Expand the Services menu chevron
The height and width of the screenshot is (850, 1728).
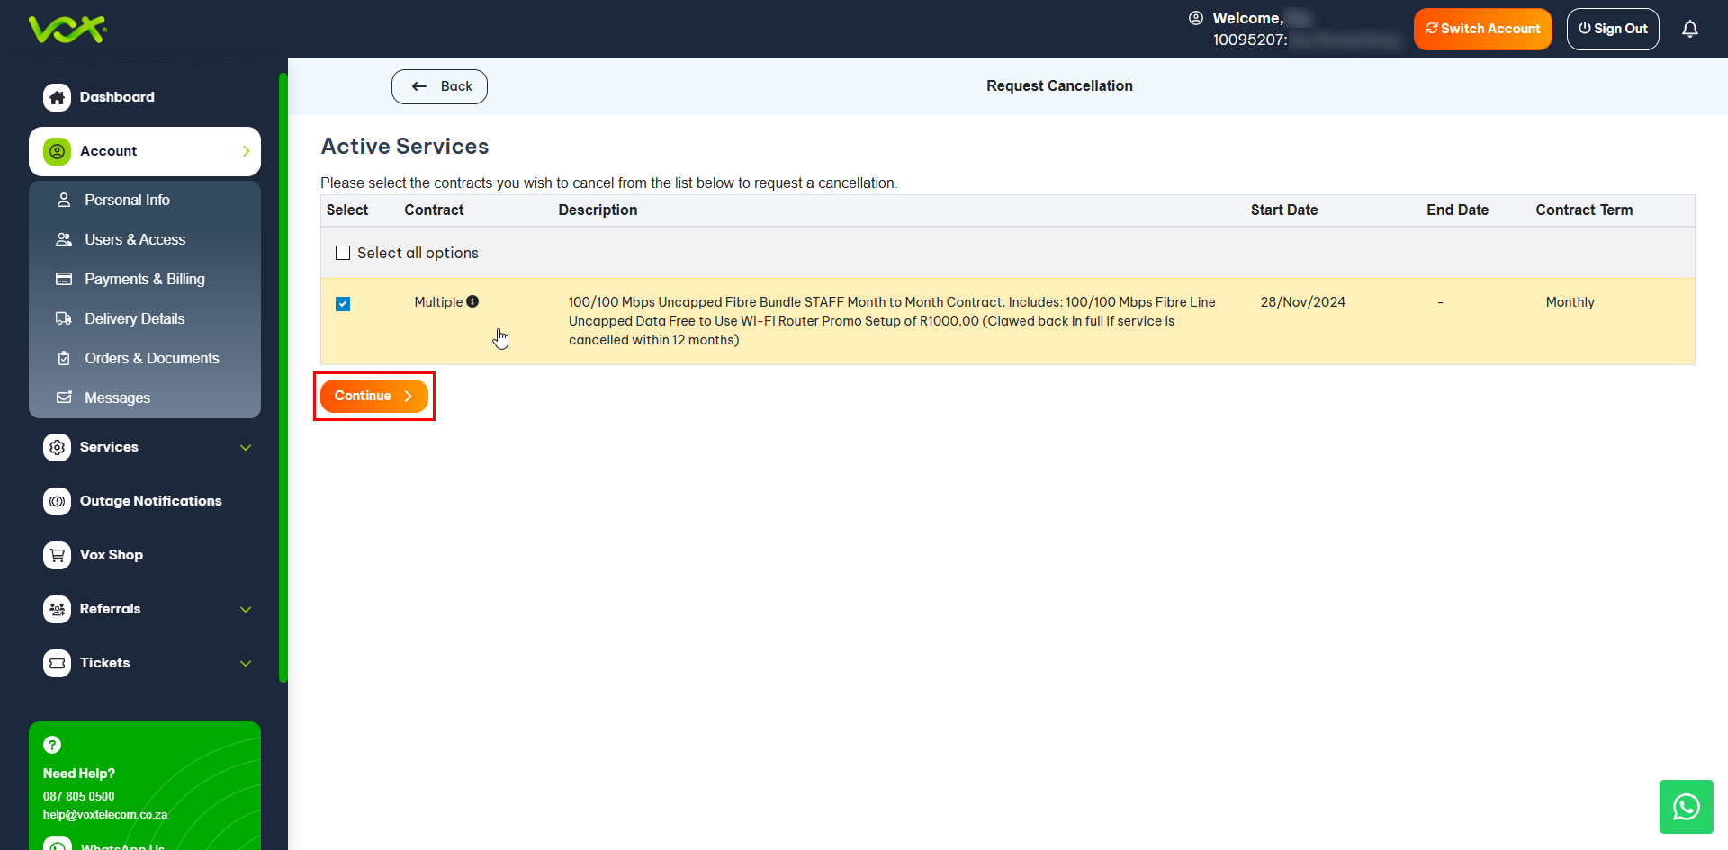[246, 448]
